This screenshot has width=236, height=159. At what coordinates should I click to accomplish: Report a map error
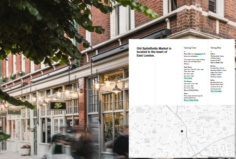tap(231, 157)
